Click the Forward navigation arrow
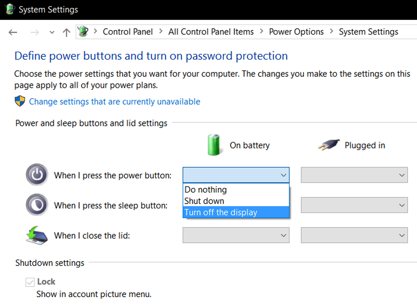Image resolution: width=417 pixels, height=305 pixels. (35, 32)
